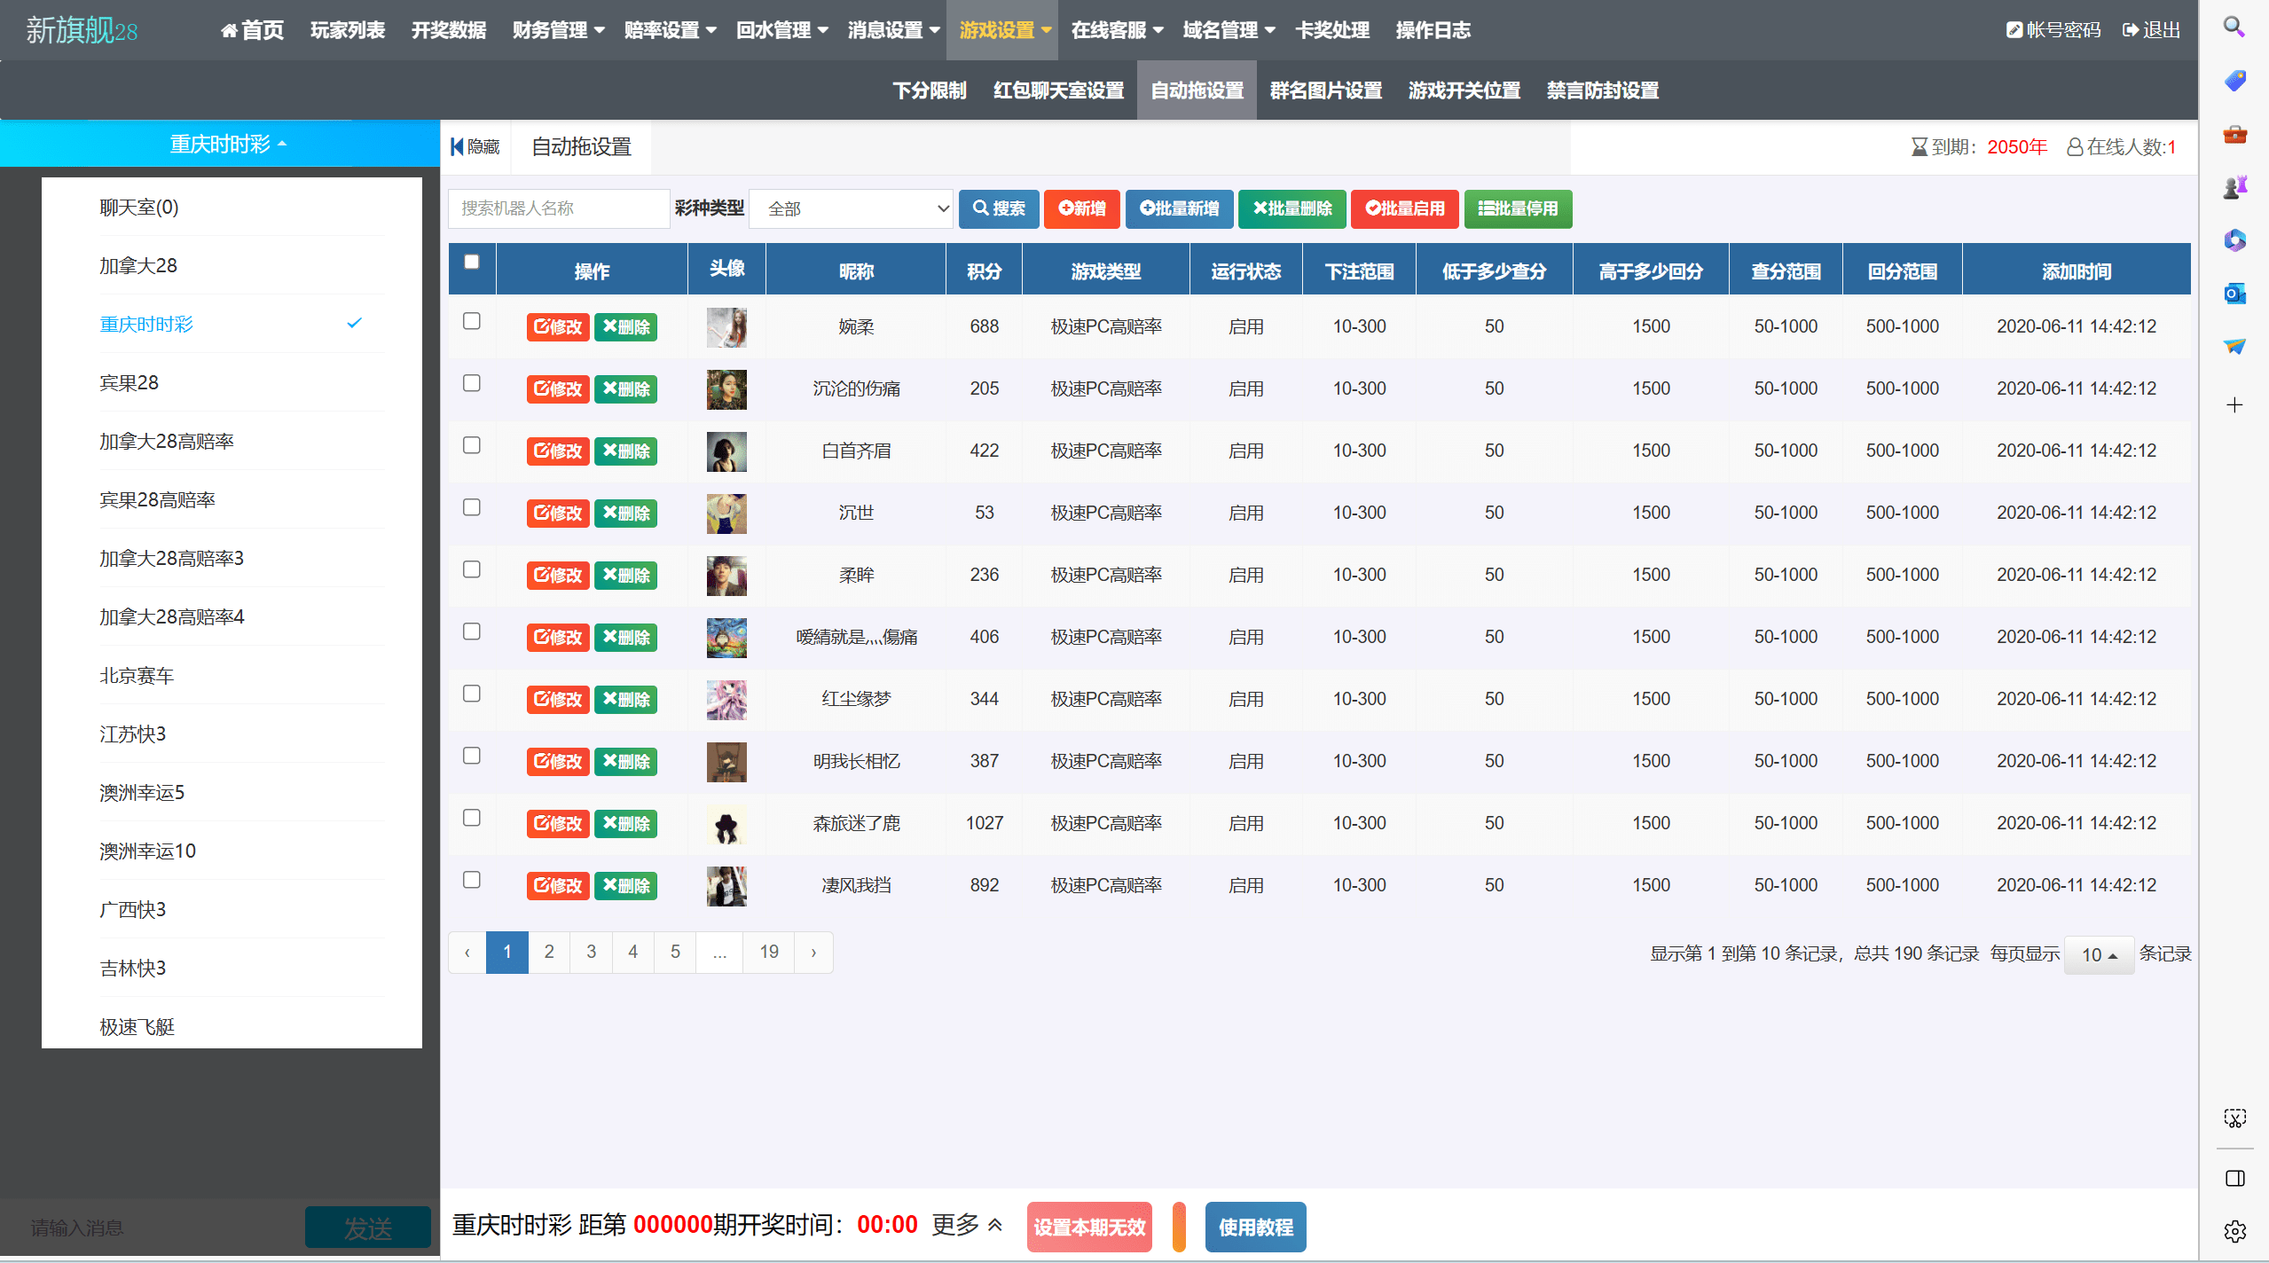The width and height of the screenshot is (2269, 1263).
Task: Click the 搜索 magnifier button
Action: tap(998, 208)
